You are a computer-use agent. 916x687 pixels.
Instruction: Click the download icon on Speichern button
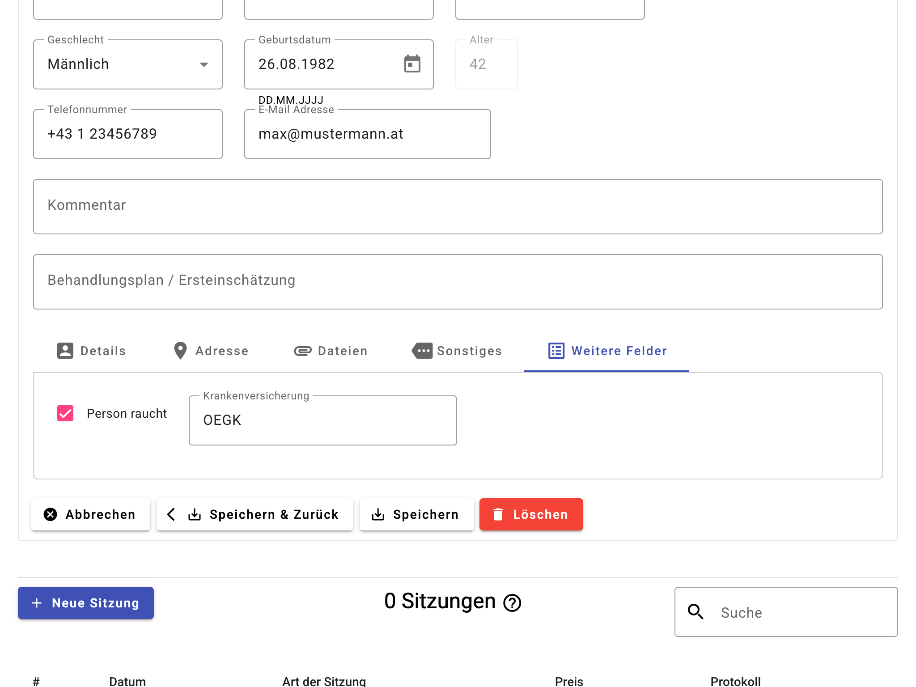tap(378, 514)
